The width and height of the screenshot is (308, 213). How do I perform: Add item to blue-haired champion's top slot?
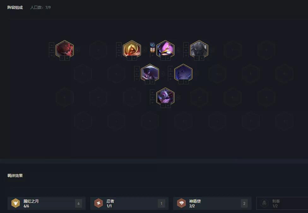[x=170, y=69]
